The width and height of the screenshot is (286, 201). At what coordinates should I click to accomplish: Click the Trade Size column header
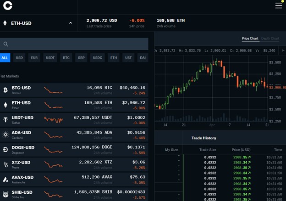point(208,150)
